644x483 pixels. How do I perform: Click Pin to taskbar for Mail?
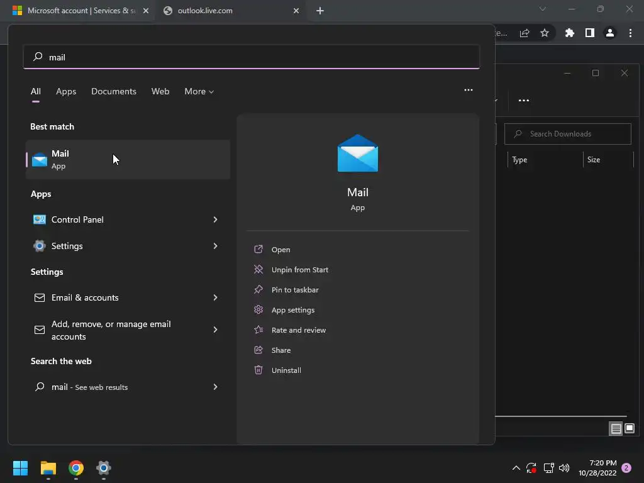pos(295,290)
